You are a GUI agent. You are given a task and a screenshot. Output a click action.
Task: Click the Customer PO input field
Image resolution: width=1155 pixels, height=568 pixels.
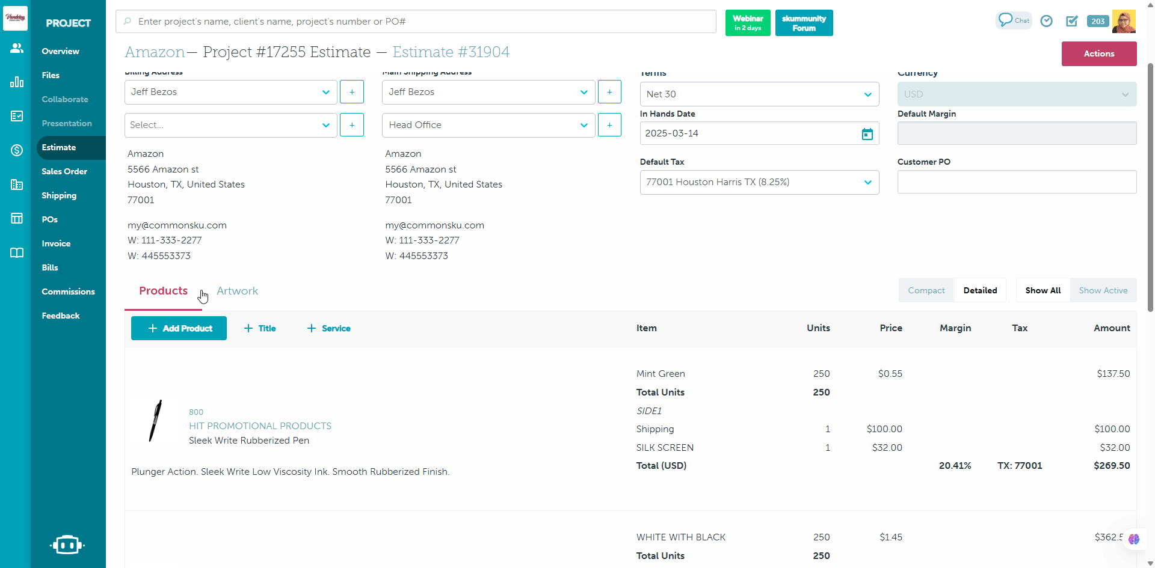point(1016,182)
